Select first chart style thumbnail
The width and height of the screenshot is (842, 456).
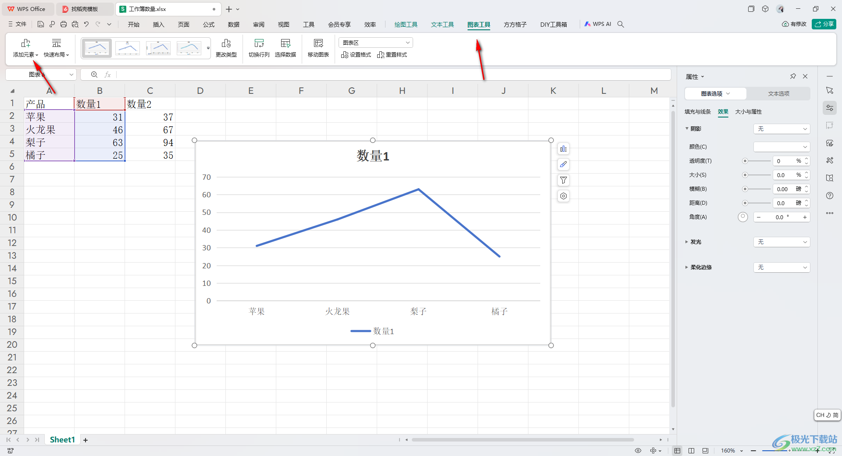point(97,48)
